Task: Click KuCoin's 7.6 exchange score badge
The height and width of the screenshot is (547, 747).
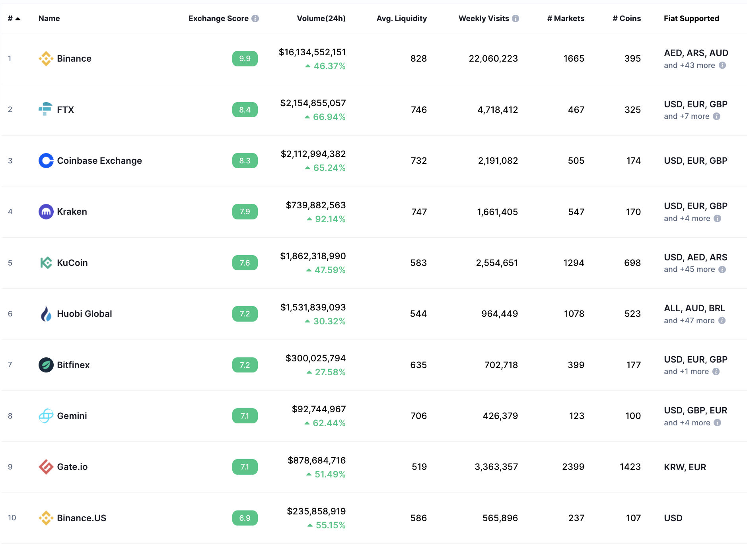Action: [x=245, y=263]
